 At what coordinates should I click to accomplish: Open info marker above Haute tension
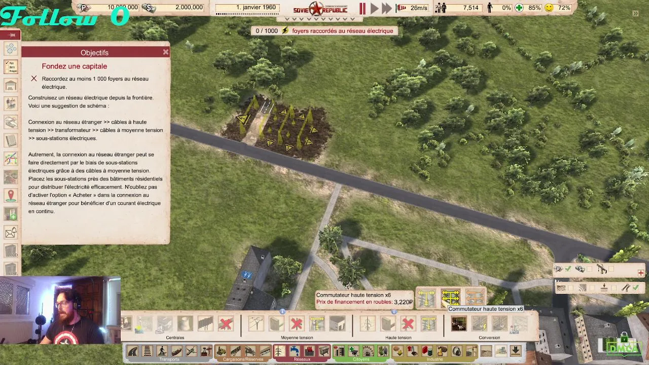(394, 311)
